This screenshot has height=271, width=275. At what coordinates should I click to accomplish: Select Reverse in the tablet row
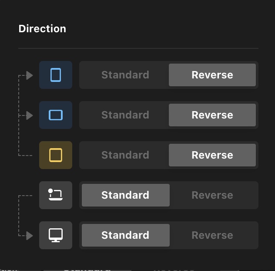(x=212, y=155)
